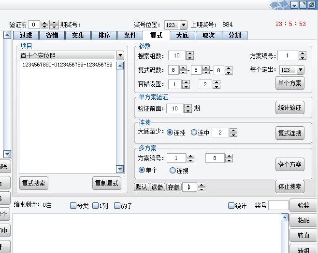Tick the 豹子 checkbox
This screenshot has width=318, height=253.
click(117, 206)
